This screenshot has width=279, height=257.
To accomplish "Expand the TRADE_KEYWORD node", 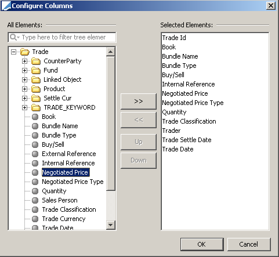I will [24, 107].
